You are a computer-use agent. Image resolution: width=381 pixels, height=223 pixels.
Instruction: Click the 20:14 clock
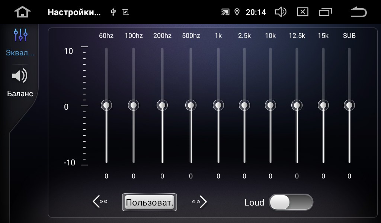(x=256, y=12)
